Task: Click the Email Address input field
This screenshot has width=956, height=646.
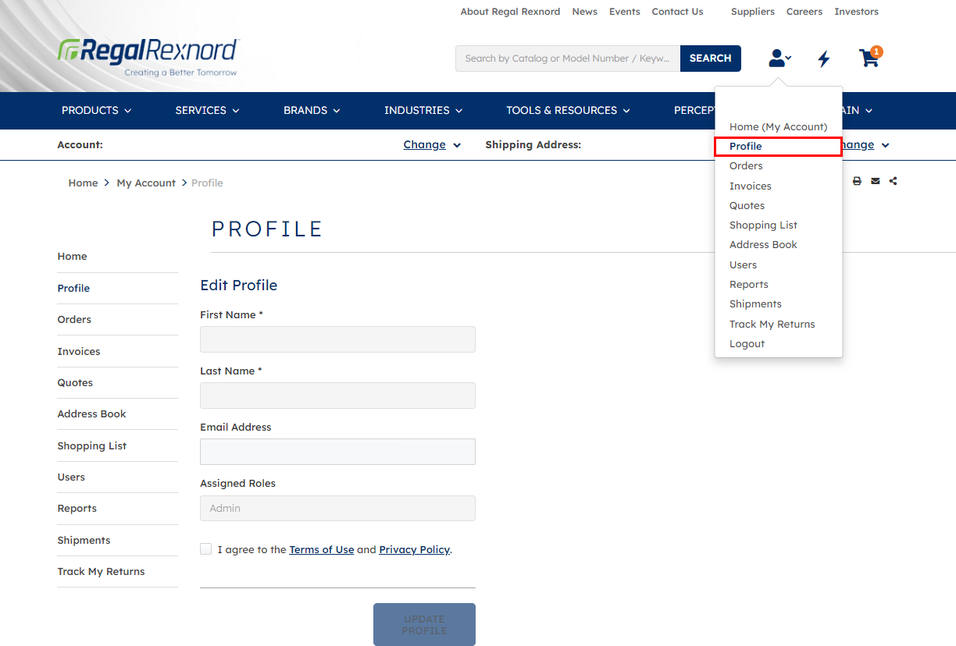Action: [x=337, y=452]
